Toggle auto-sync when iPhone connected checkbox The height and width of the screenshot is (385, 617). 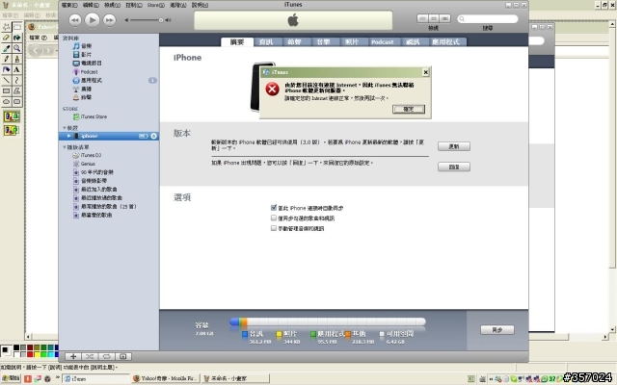274,208
